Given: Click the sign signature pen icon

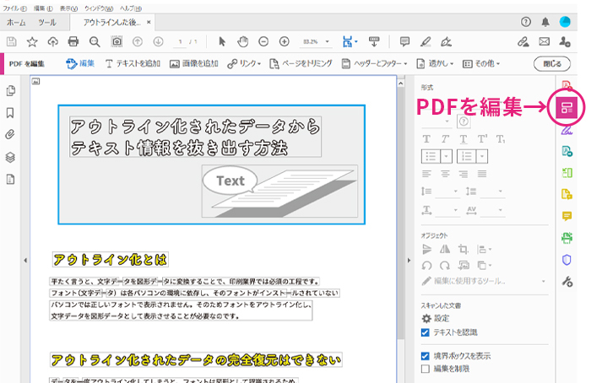Looking at the screenshot, I should coord(447,41).
